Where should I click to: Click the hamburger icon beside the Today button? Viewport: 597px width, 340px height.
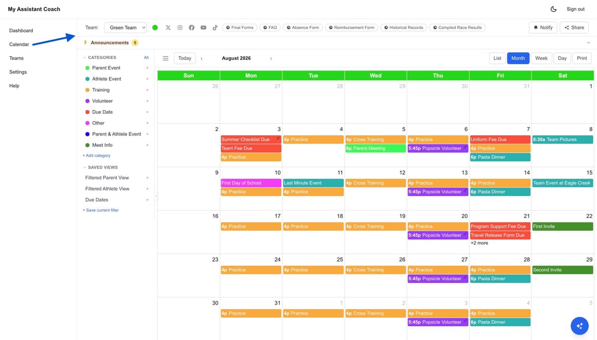click(x=166, y=58)
